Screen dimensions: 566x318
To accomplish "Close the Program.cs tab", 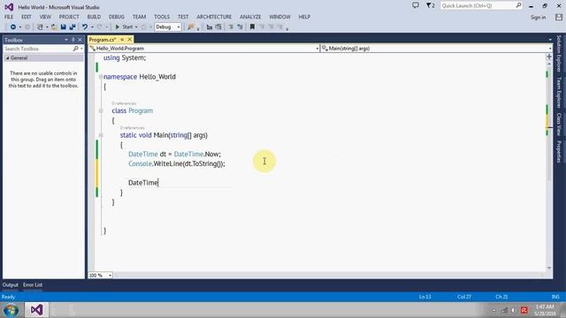I will (130, 40).
